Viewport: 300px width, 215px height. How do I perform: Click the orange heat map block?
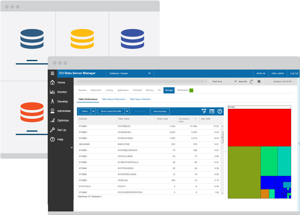[265, 194]
